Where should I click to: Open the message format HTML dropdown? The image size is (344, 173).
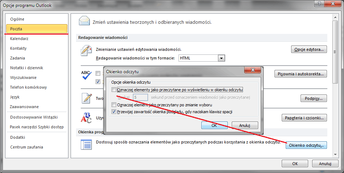coord(221,58)
